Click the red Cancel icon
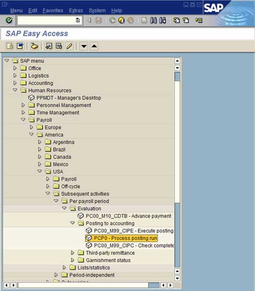The width and height of the screenshot is (255, 291). click(x=130, y=20)
